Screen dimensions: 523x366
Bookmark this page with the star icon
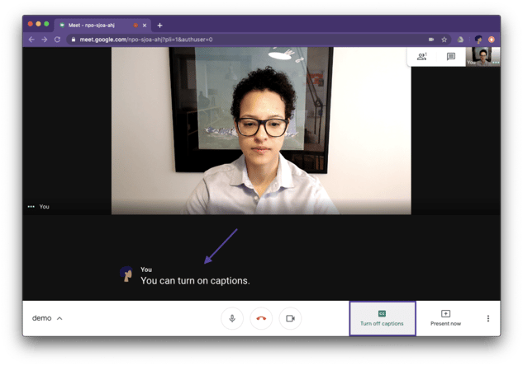tap(444, 40)
